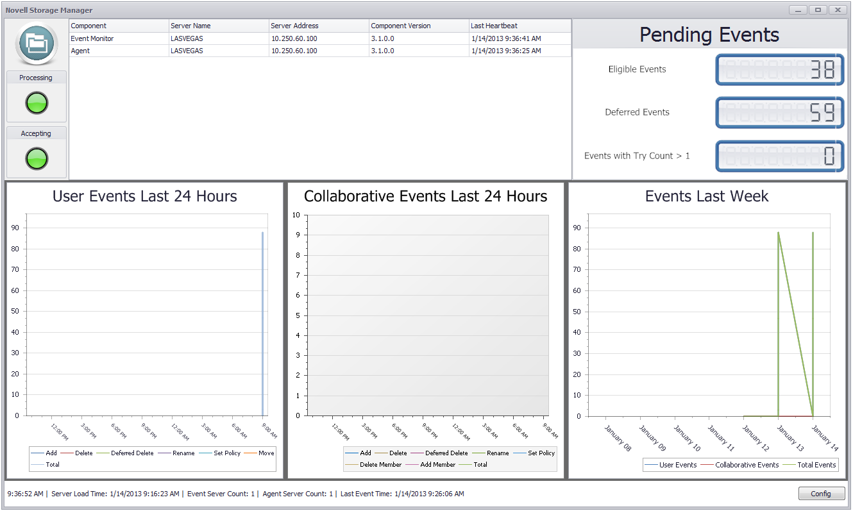The height and width of the screenshot is (511, 853).
Task: Click the User Events Last 24 Hours title
Action: 144,196
